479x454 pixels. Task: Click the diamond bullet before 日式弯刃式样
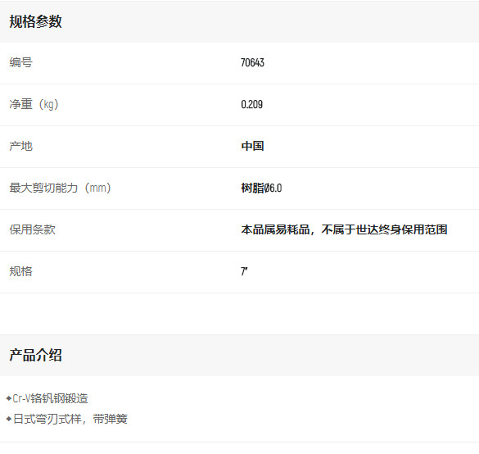8,419
